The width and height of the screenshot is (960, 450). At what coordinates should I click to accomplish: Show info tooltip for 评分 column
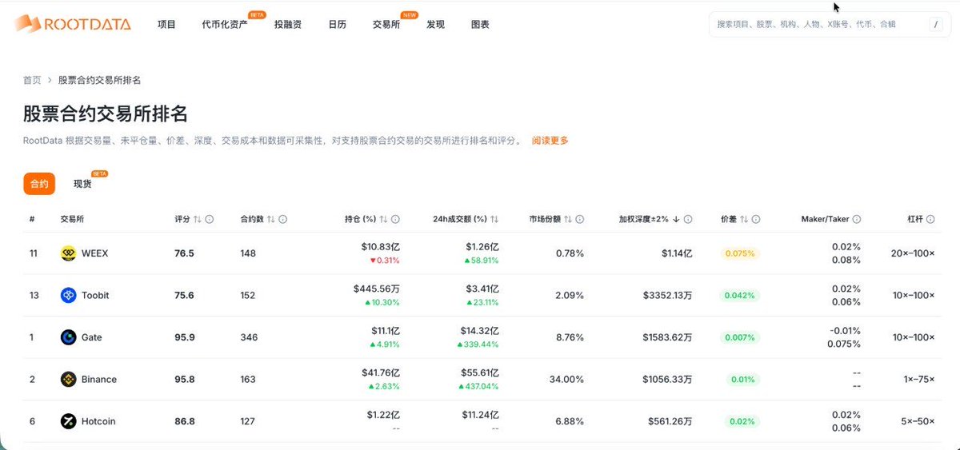coord(210,219)
